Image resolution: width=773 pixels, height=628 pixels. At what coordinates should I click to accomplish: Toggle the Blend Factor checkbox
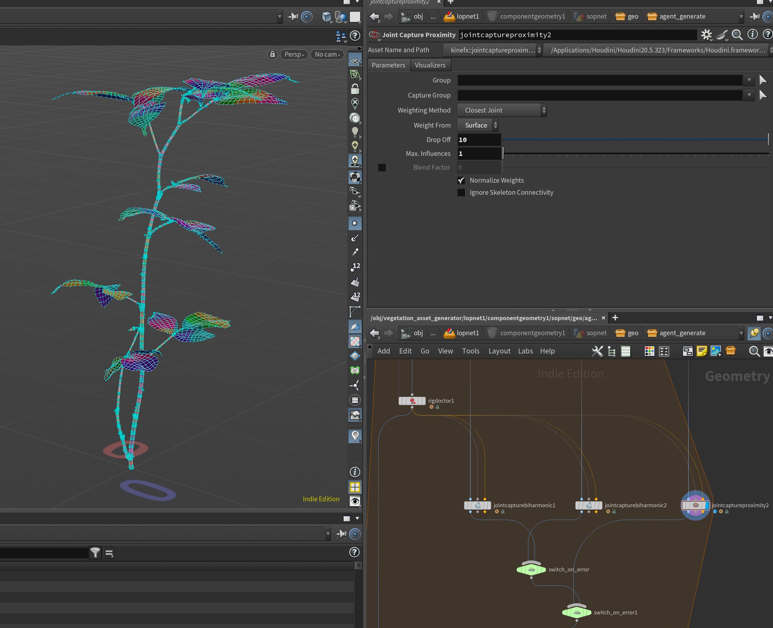coord(382,167)
